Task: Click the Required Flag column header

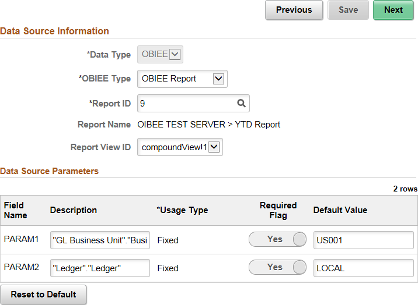Action: (x=278, y=210)
